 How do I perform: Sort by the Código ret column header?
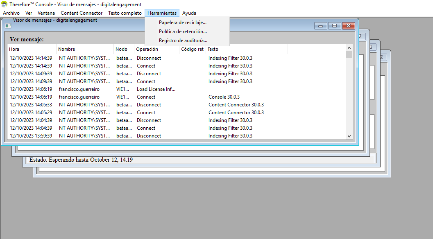[x=192, y=49]
